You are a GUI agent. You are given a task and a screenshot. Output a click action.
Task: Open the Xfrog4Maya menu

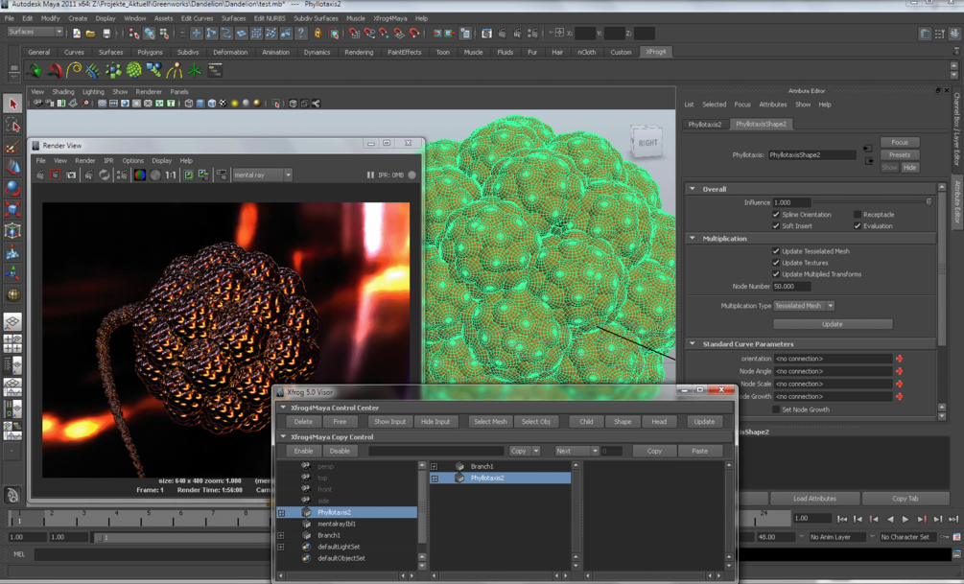tap(389, 18)
